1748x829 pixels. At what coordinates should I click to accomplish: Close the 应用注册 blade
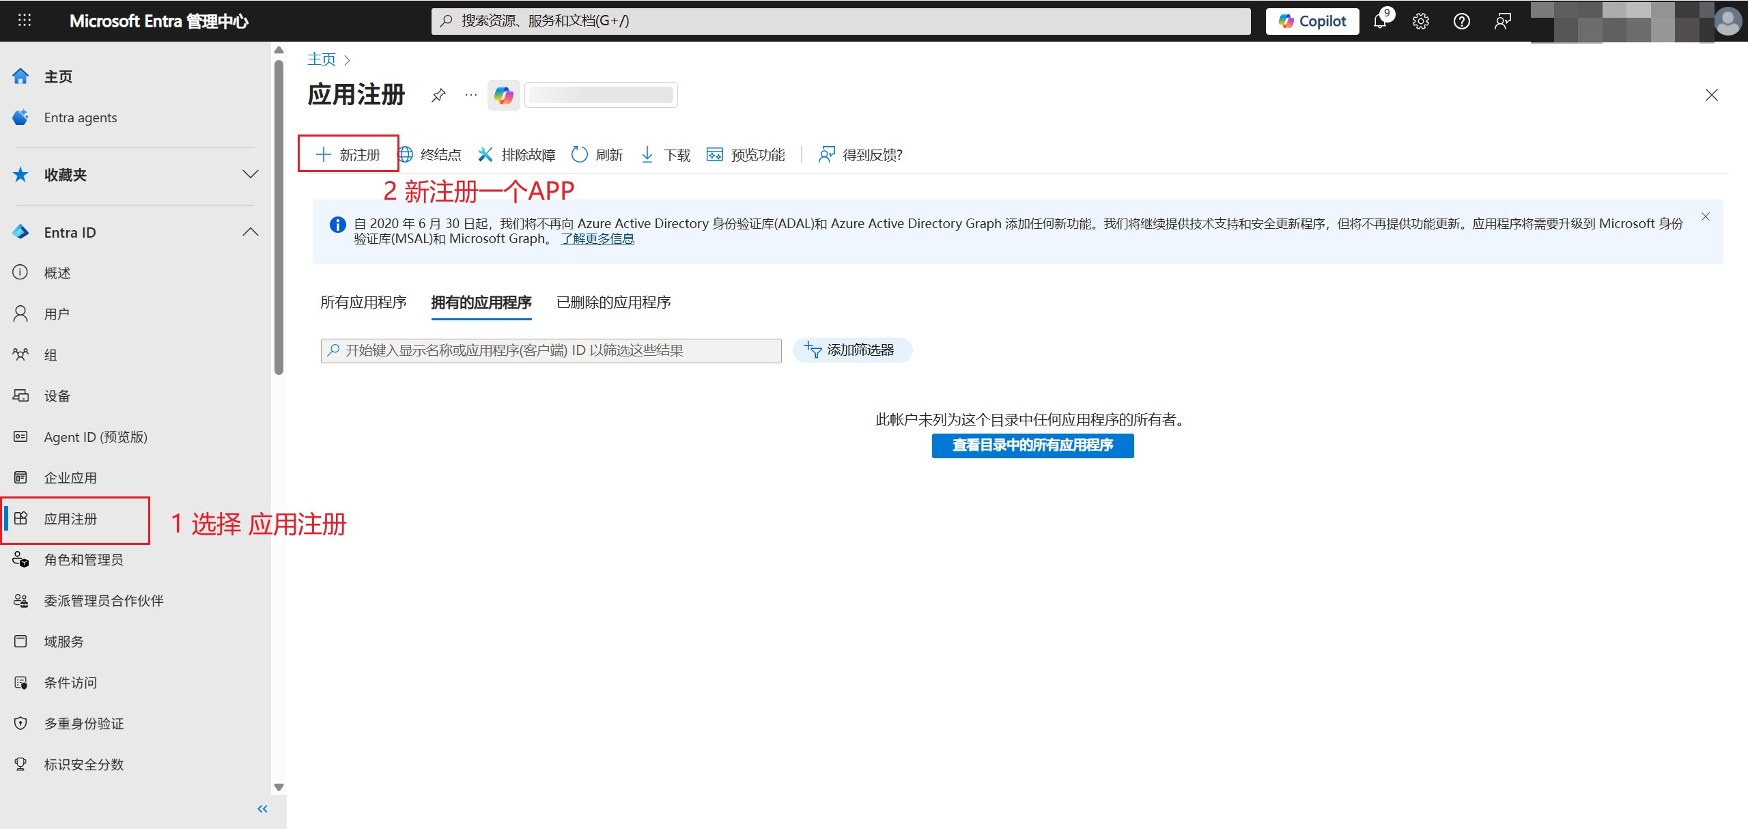[x=1711, y=95]
